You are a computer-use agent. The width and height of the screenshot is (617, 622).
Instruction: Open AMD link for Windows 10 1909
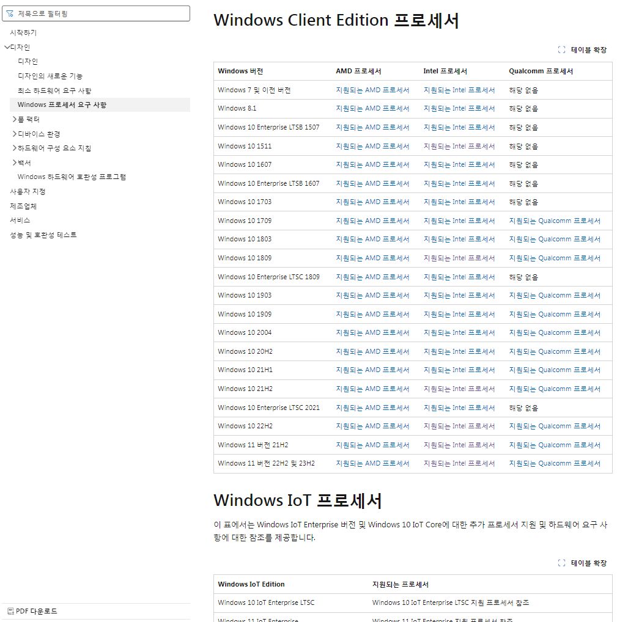372,314
